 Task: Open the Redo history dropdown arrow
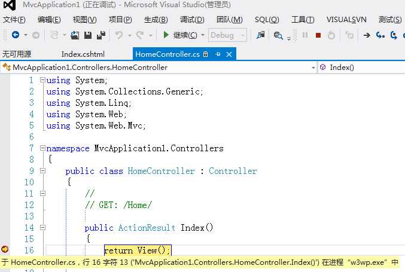[x=150, y=35]
